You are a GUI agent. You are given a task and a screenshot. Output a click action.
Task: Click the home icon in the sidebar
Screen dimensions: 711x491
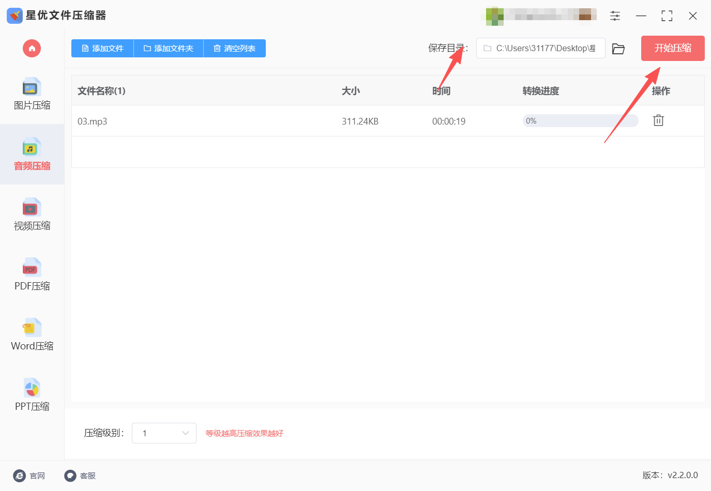tap(32, 48)
